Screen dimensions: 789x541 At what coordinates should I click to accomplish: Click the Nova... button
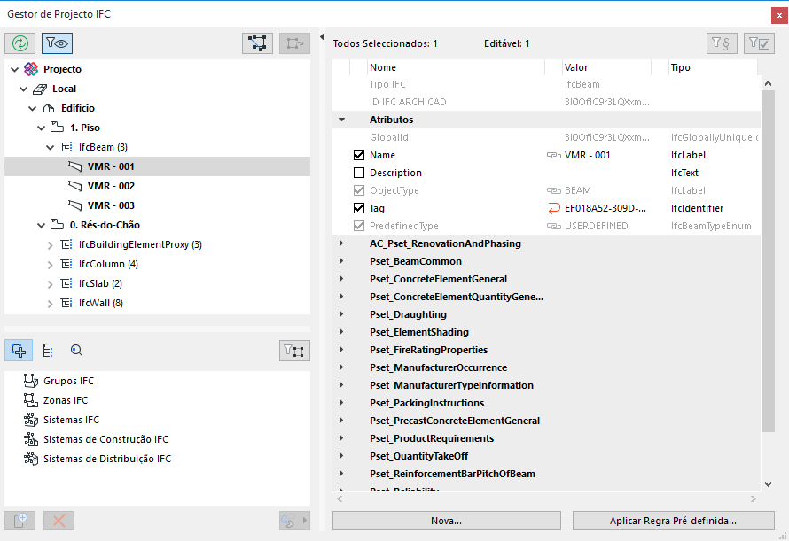[x=446, y=521]
